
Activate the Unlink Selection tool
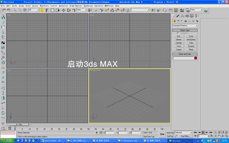tap(20, 10)
